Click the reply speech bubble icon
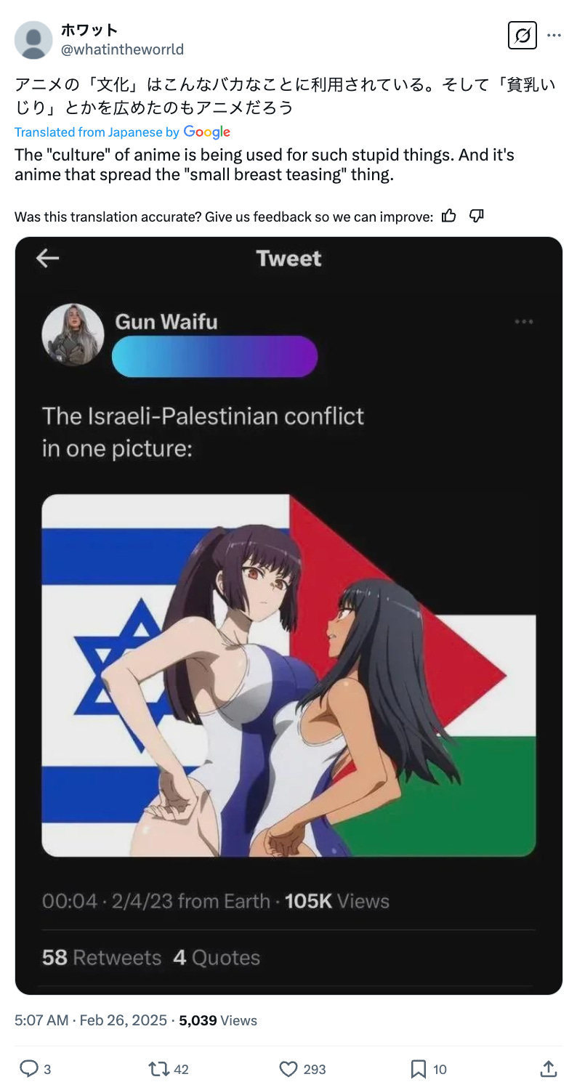The width and height of the screenshot is (577, 1090). click(x=28, y=1068)
